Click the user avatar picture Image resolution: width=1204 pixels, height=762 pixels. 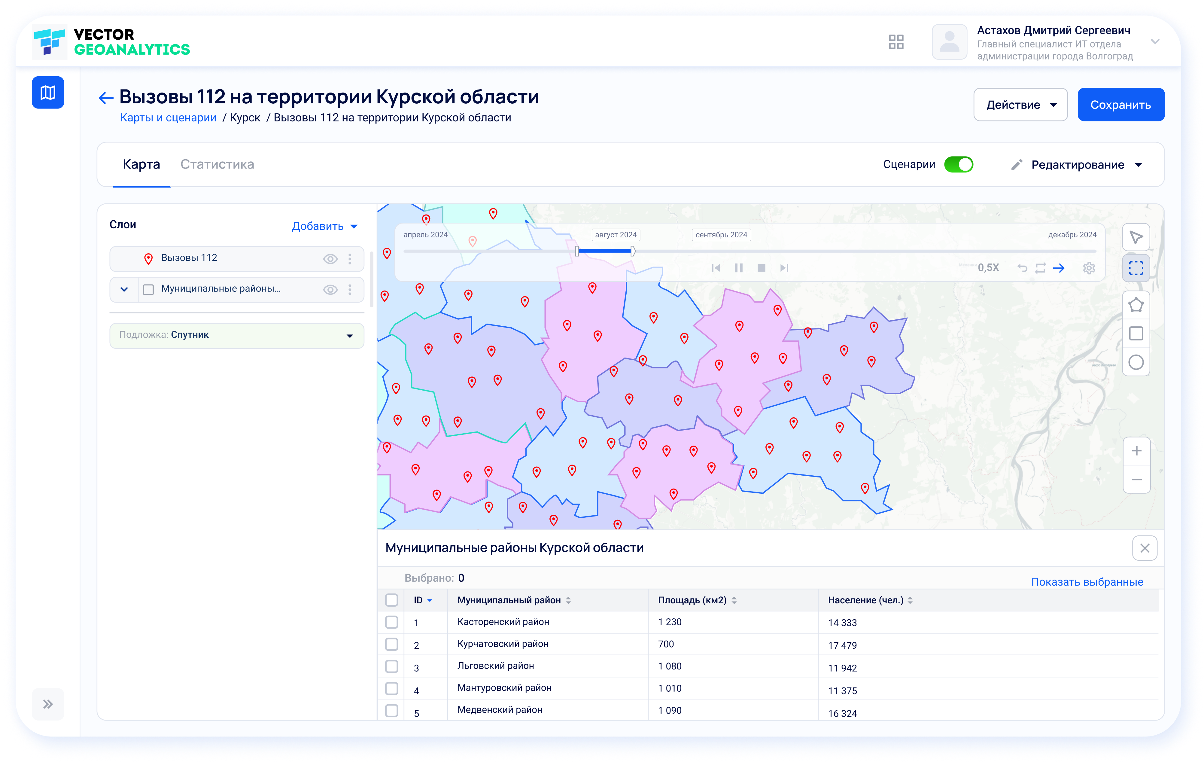pyautogui.click(x=949, y=42)
